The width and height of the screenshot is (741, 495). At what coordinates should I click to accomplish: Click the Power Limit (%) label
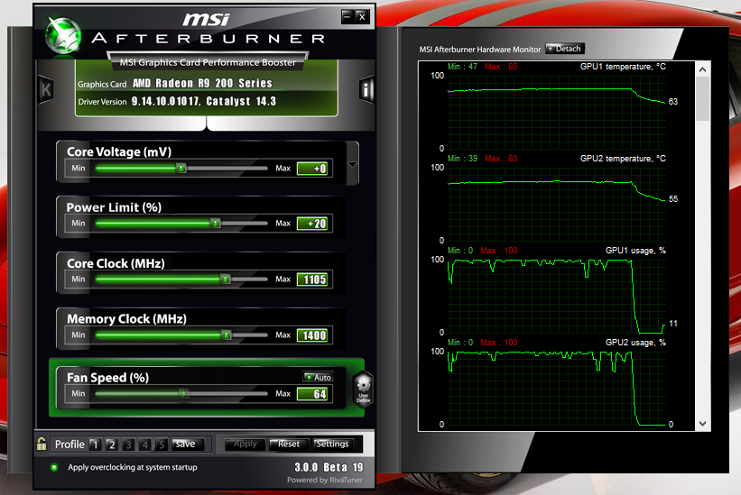coord(114,207)
